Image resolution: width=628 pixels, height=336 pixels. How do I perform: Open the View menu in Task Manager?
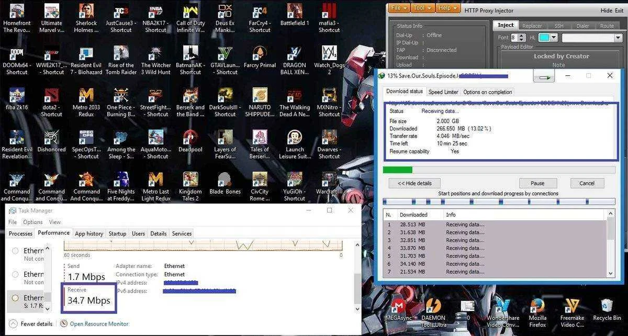[x=55, y=222]
